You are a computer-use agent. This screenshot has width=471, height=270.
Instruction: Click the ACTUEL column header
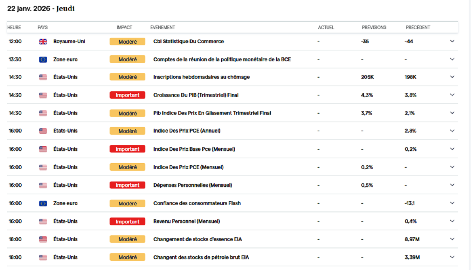point(326,27)
